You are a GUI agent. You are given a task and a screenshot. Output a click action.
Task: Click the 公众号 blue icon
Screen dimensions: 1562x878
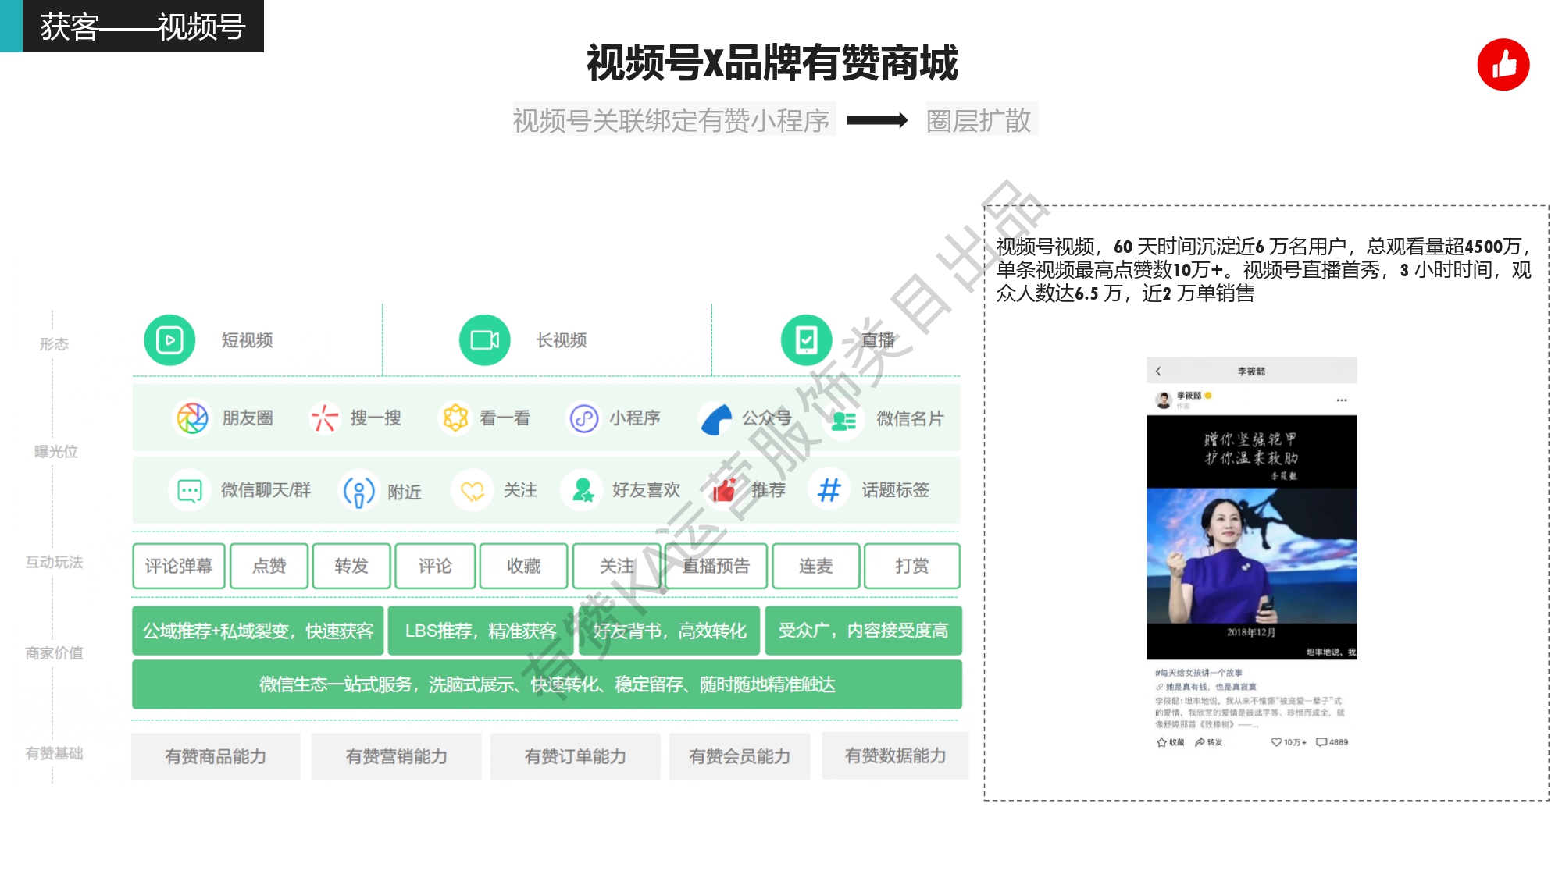point(716,419)
